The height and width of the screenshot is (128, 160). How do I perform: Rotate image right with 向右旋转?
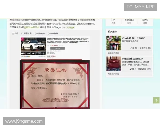53,34
